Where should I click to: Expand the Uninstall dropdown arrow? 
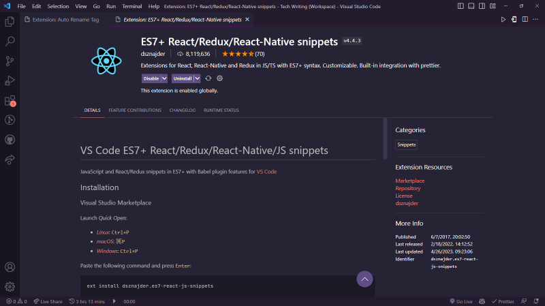(197, 78)
